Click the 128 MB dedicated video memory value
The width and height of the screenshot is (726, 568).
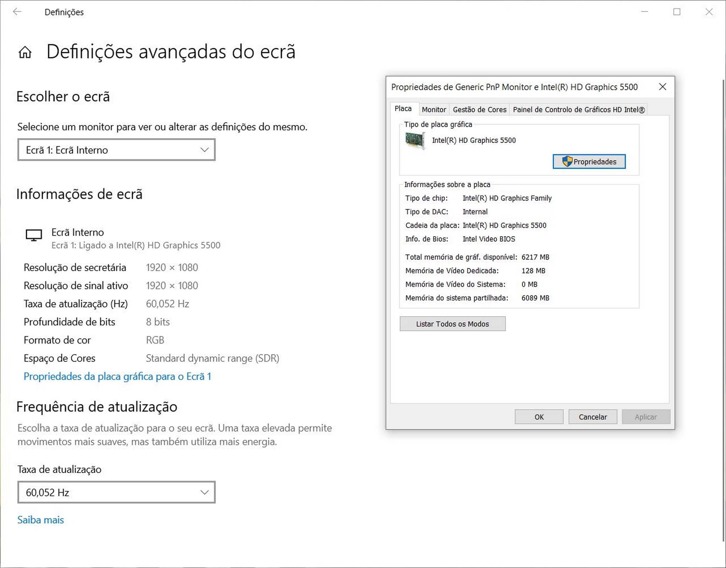[x=533, y=271]
